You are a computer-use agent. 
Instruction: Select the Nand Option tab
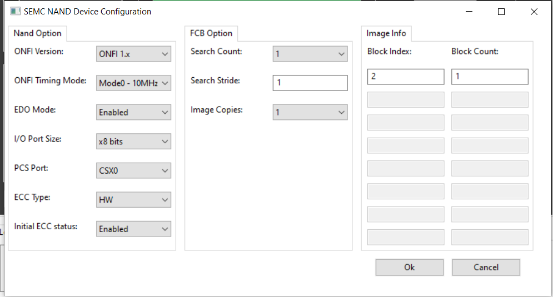37,33
